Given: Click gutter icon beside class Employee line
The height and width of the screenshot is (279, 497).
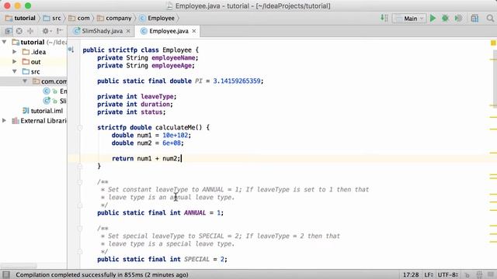Looking at the screenshot, I should tap(71, 50).
